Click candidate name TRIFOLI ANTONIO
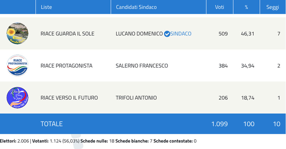286x149 pixels. [136, 98]
